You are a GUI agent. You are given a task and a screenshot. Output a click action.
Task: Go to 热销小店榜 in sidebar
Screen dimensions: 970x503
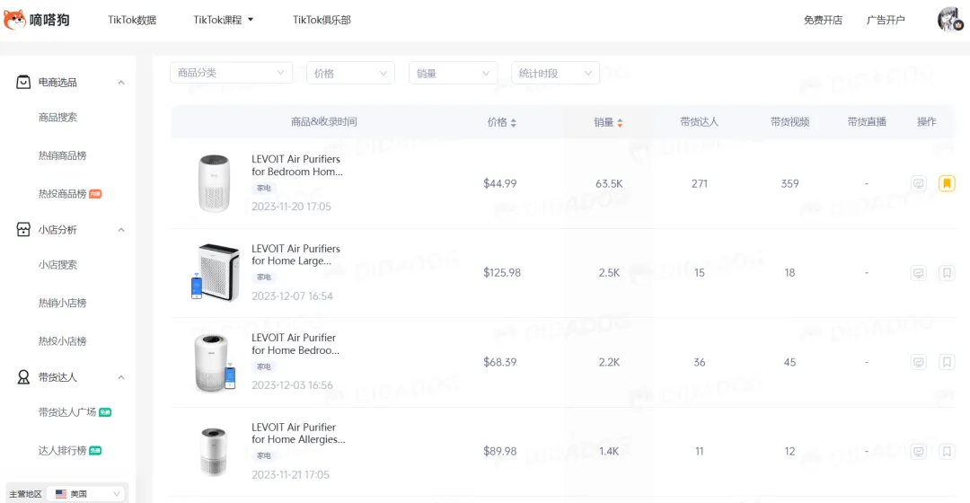[x=63, y=303]
